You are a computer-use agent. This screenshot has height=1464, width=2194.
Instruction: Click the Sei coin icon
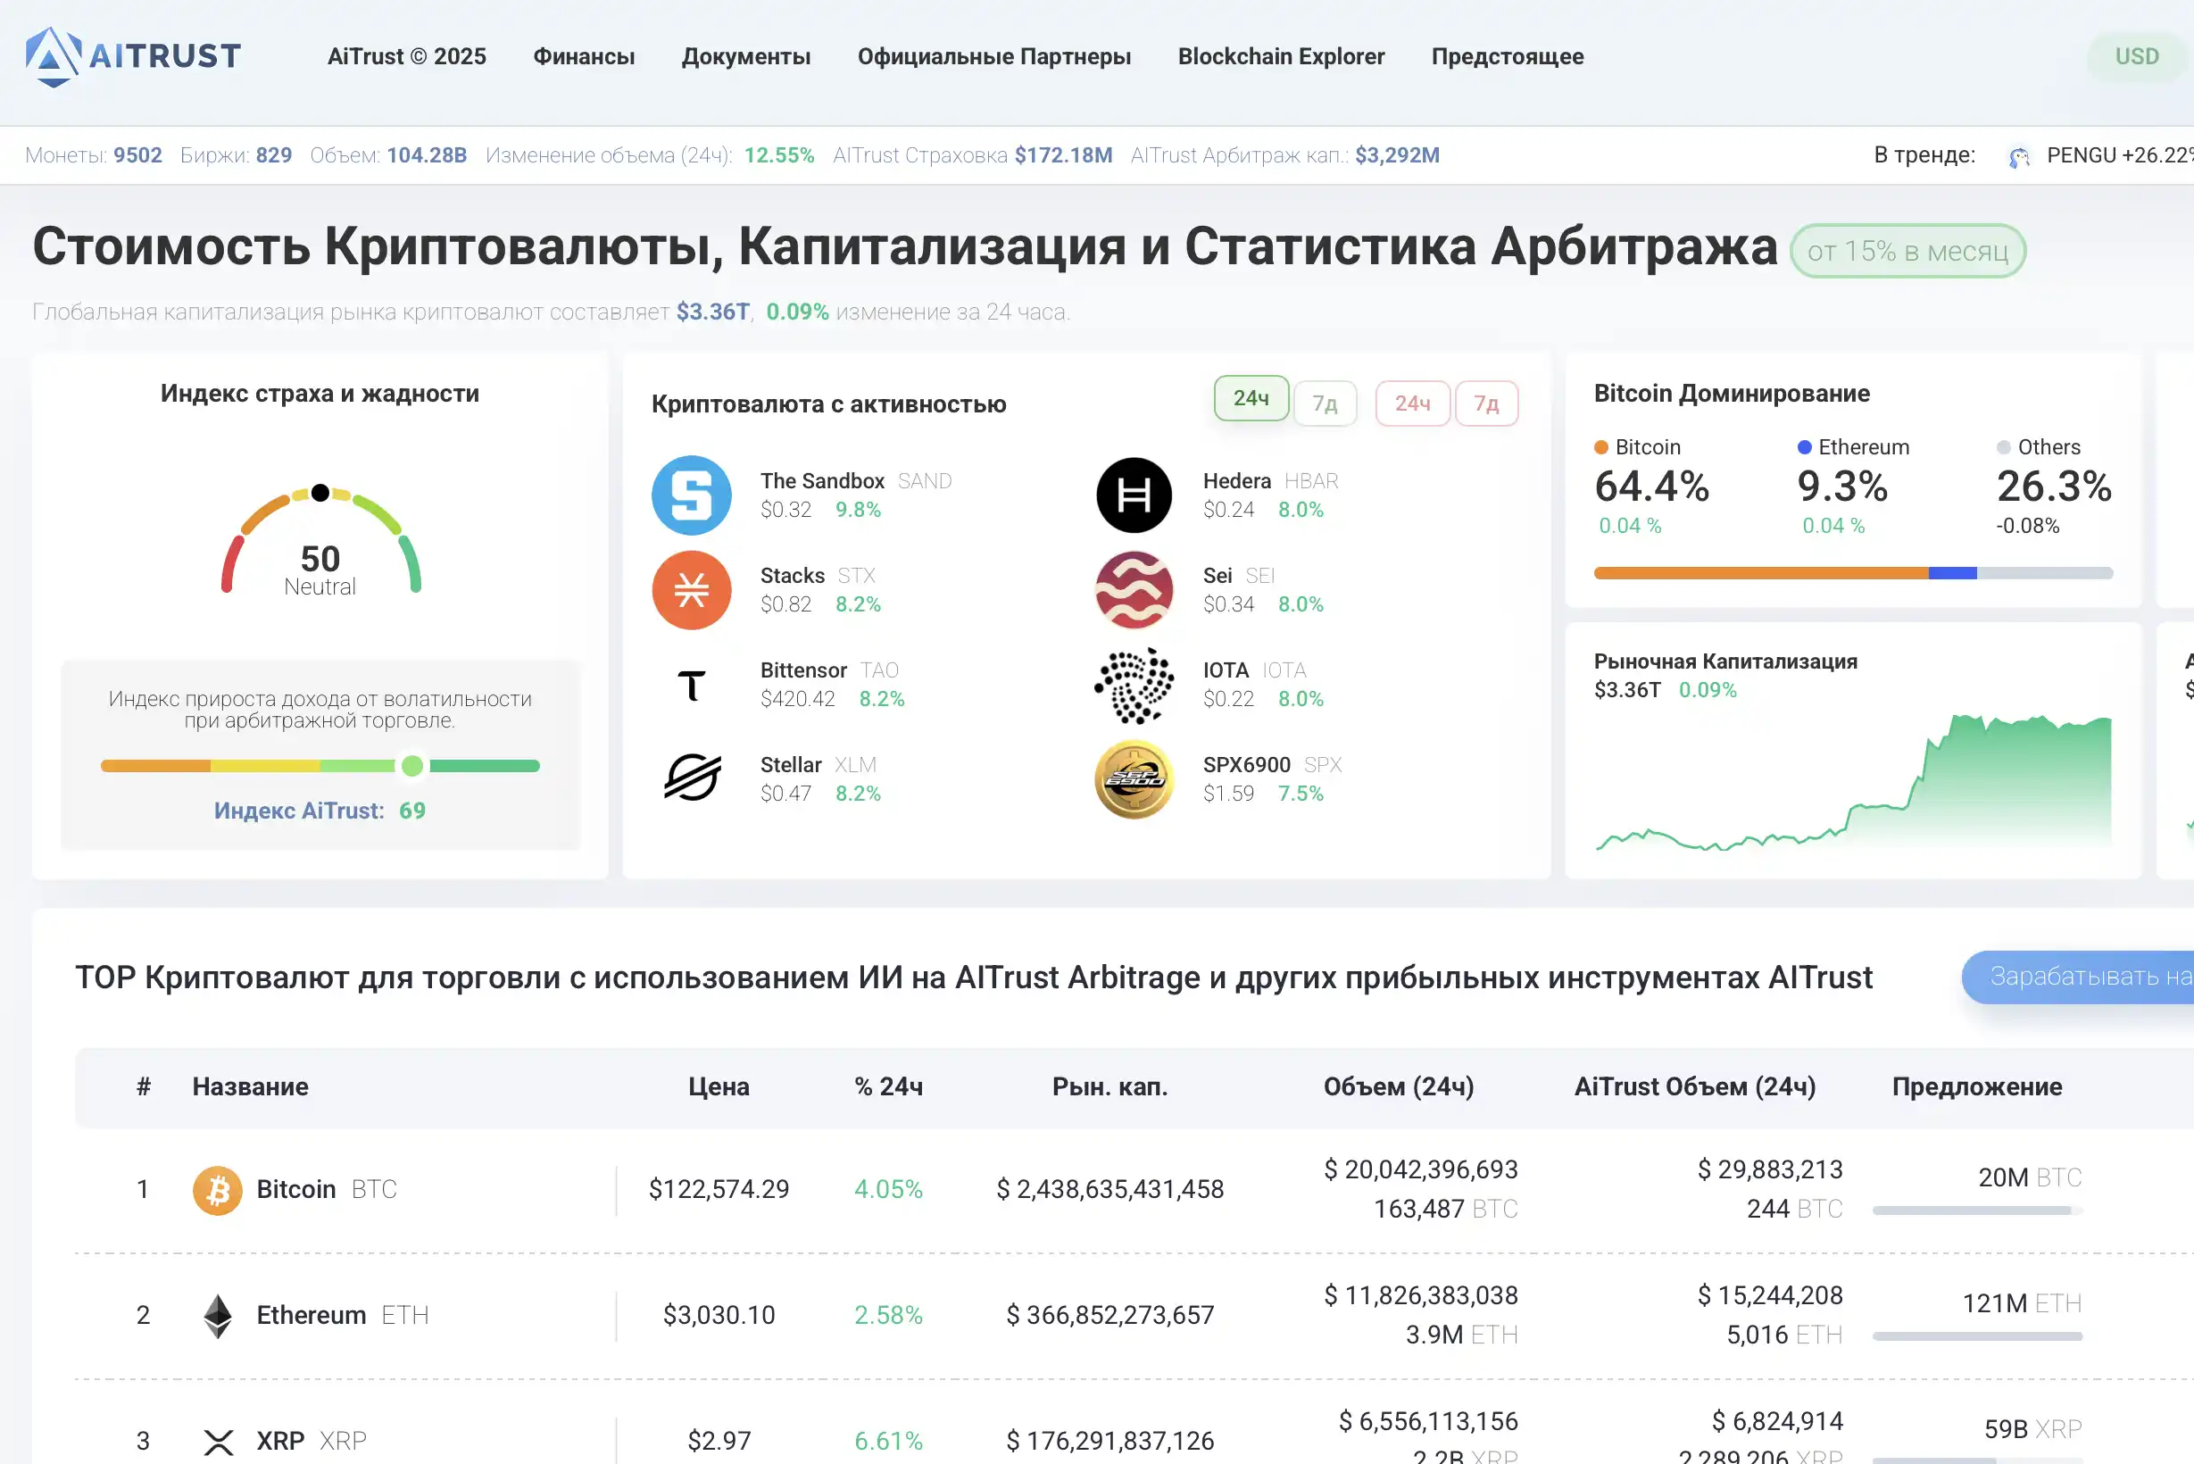(x=1134, y=590)
